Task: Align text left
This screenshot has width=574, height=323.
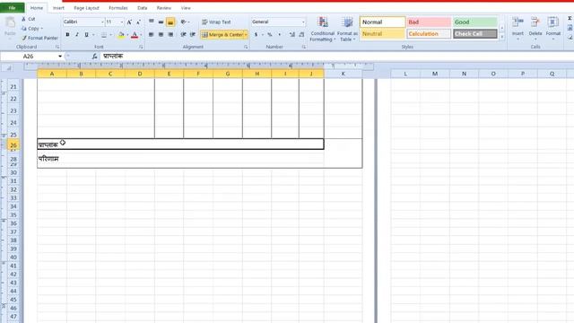Action: coord(152,34)
